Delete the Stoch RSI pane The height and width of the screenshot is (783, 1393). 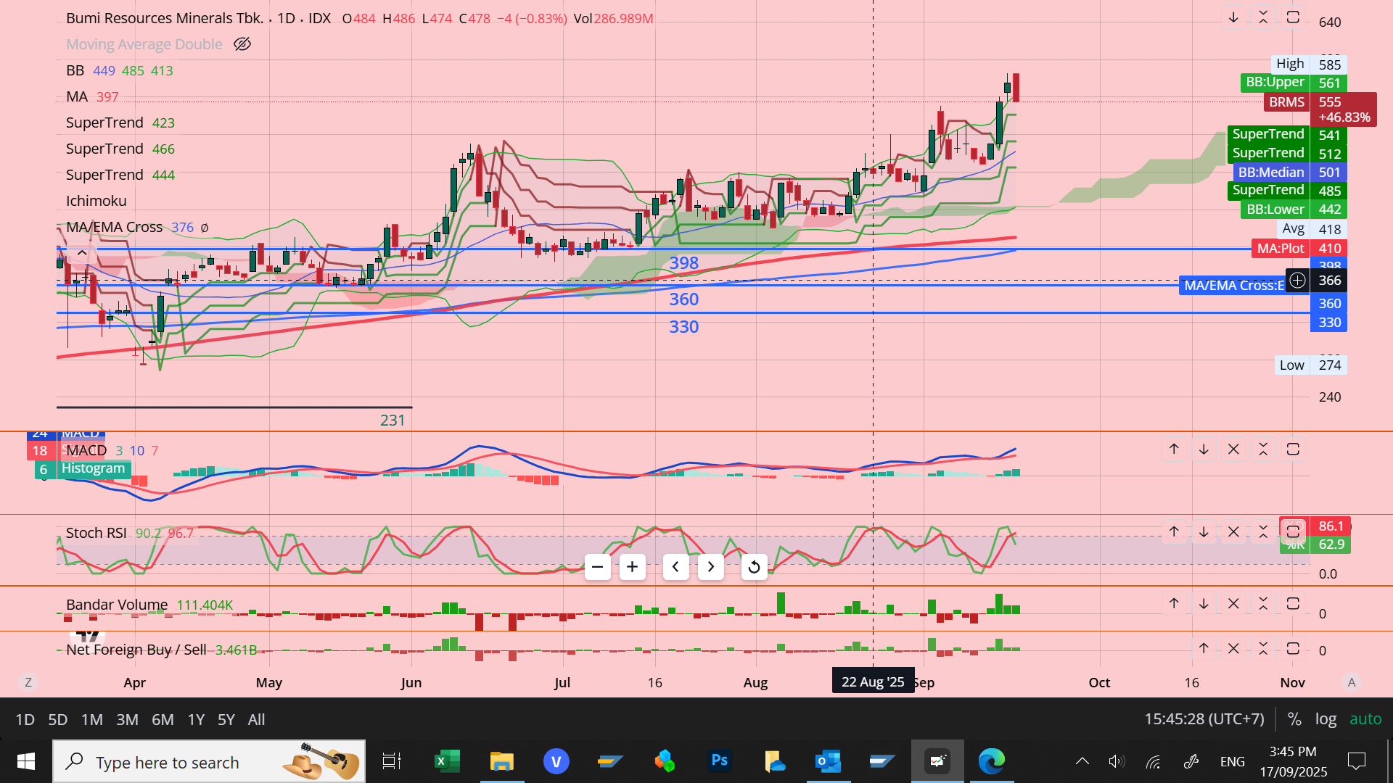pyautogui.click(x=1233, y=532)
